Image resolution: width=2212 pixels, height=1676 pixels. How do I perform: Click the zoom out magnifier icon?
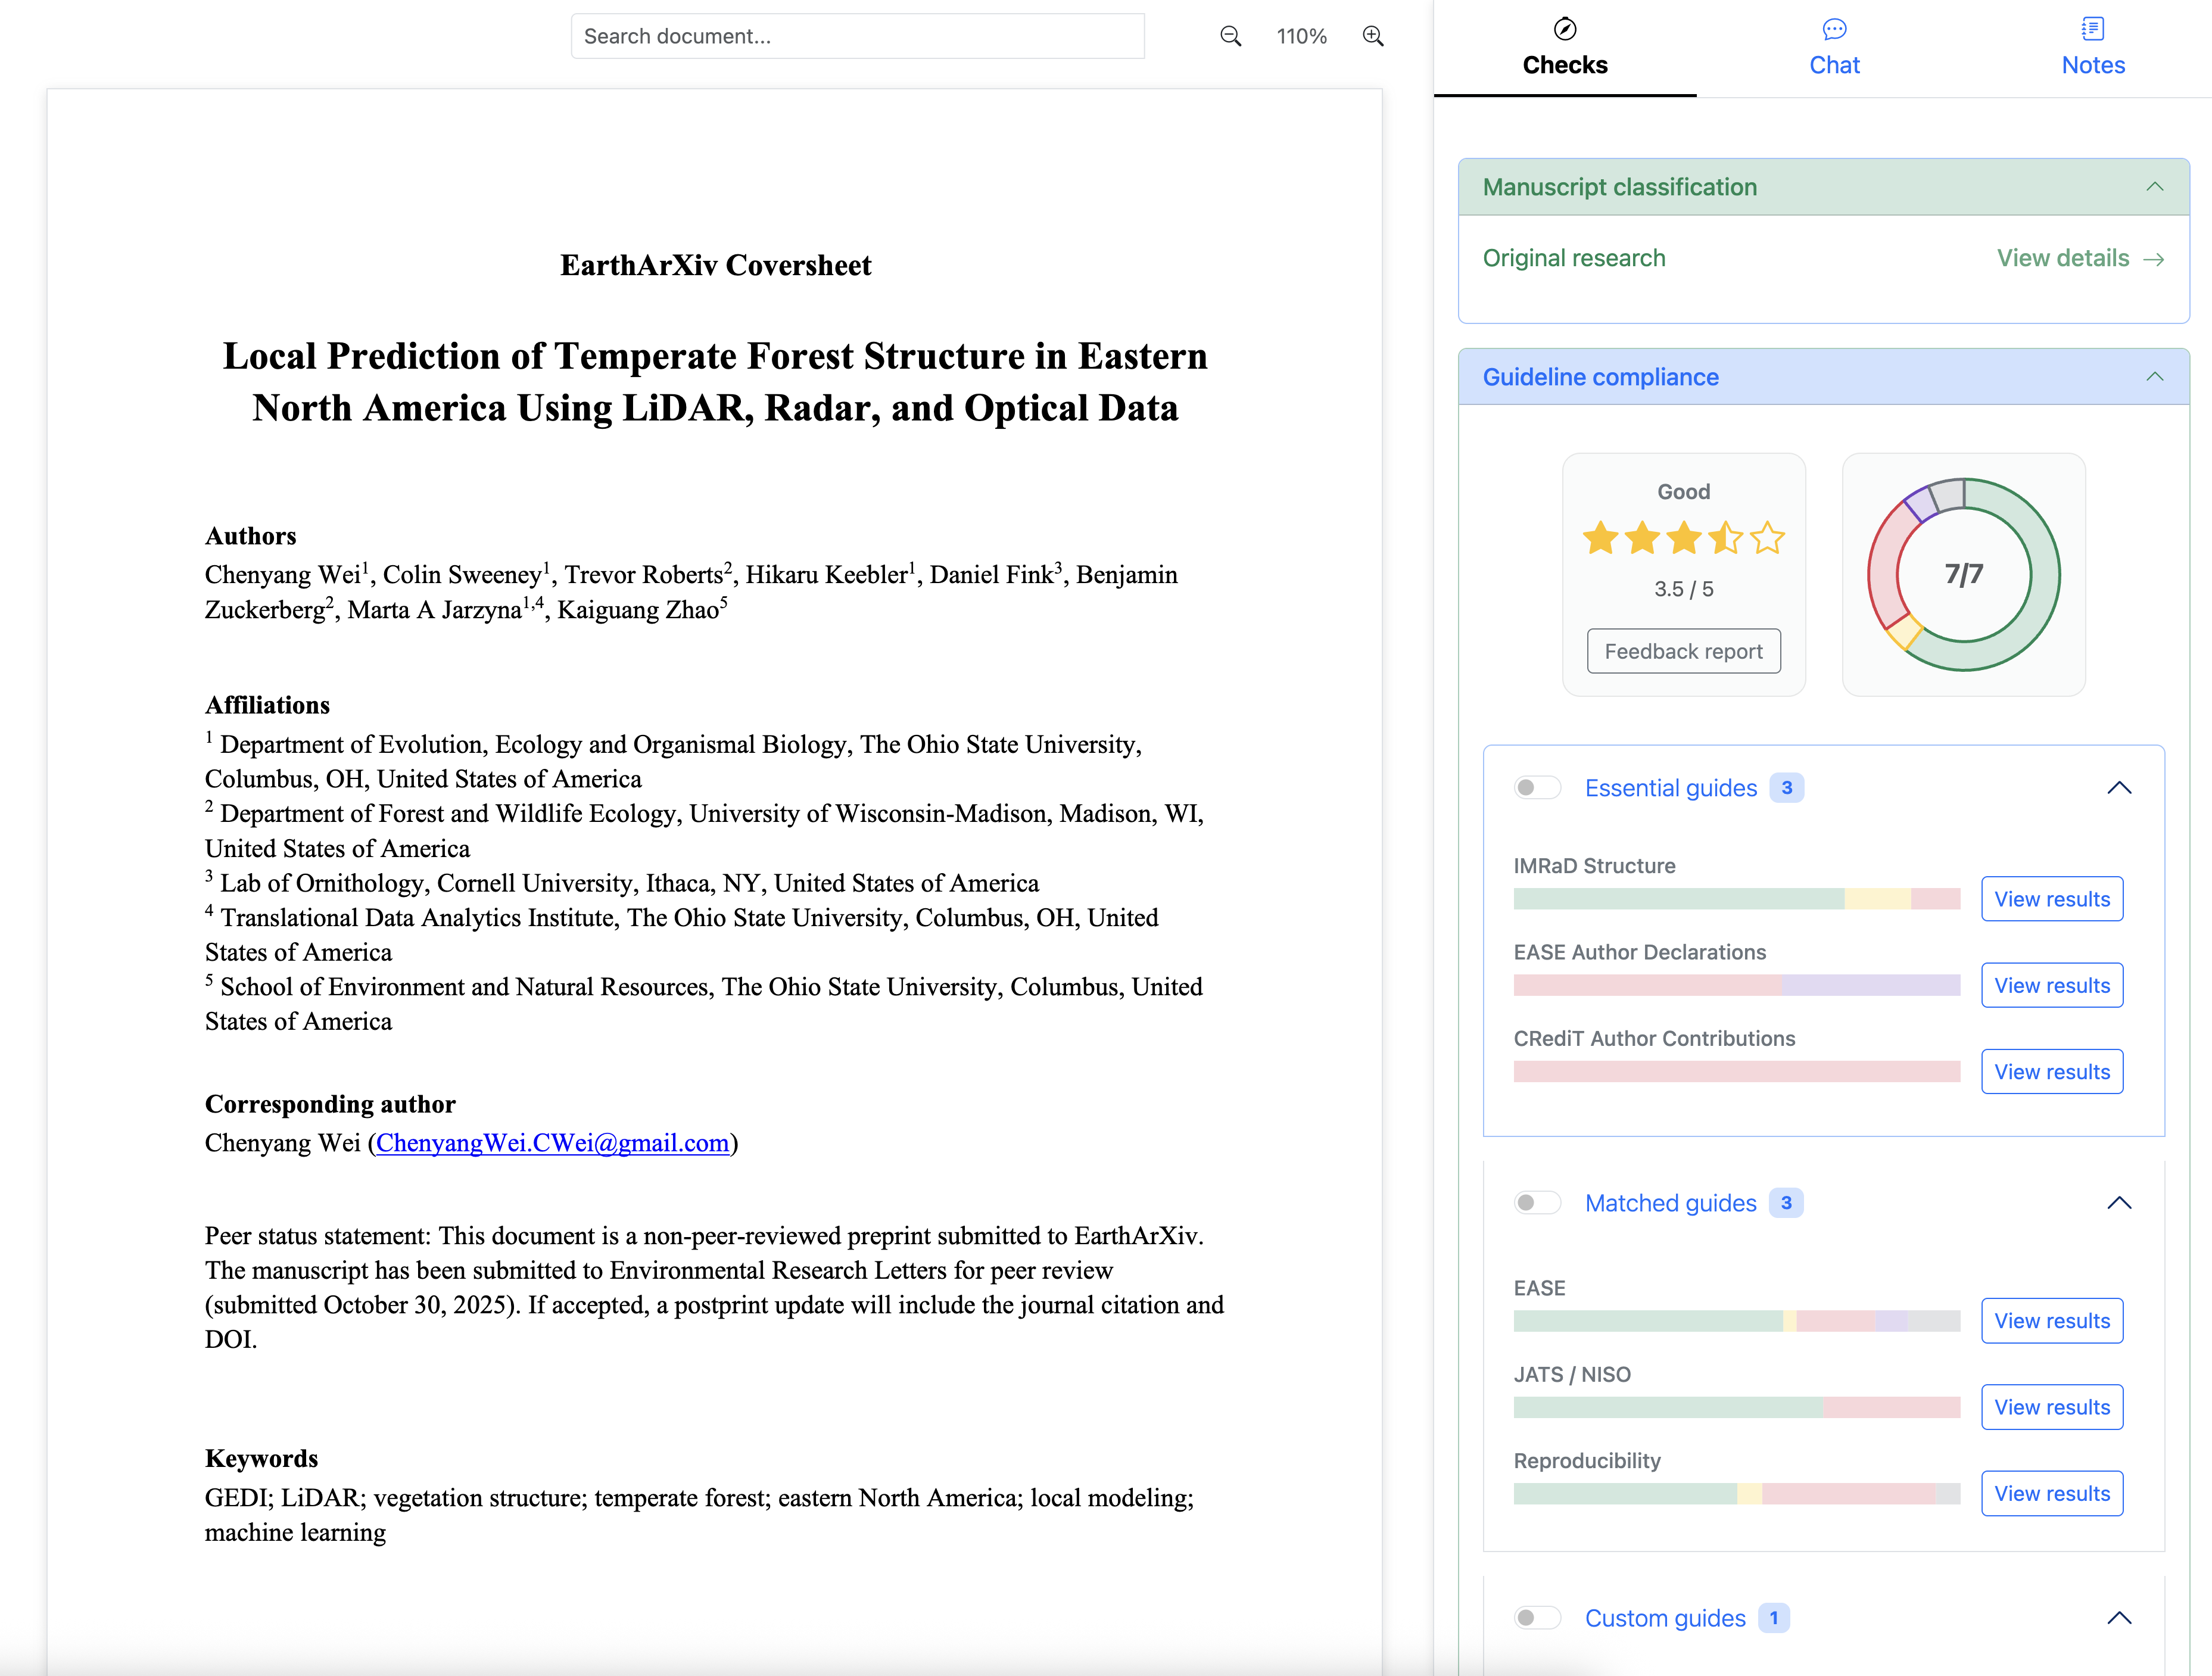(x=1230, y=37)
